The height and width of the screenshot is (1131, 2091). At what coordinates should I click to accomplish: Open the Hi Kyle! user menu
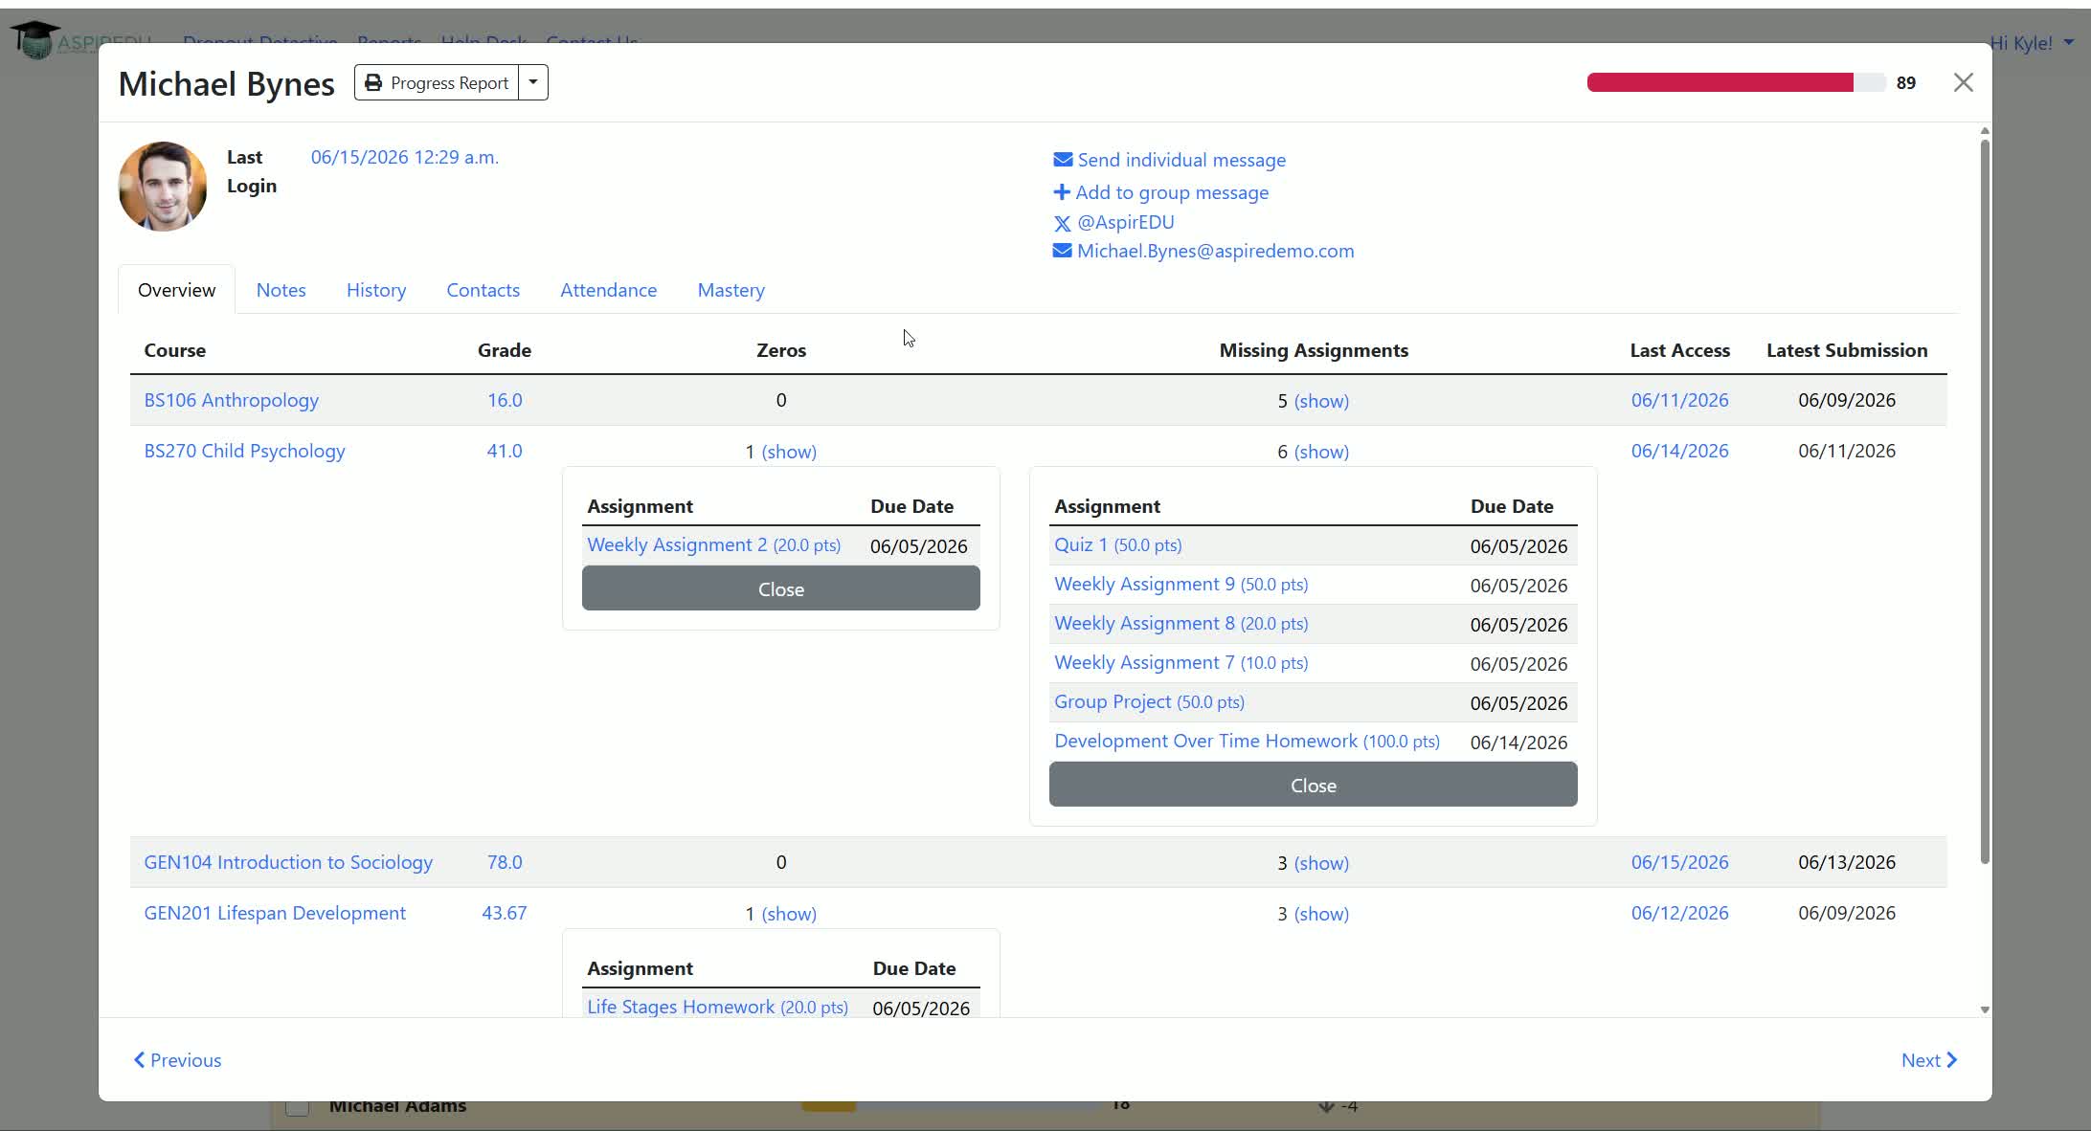point(2032,43)
